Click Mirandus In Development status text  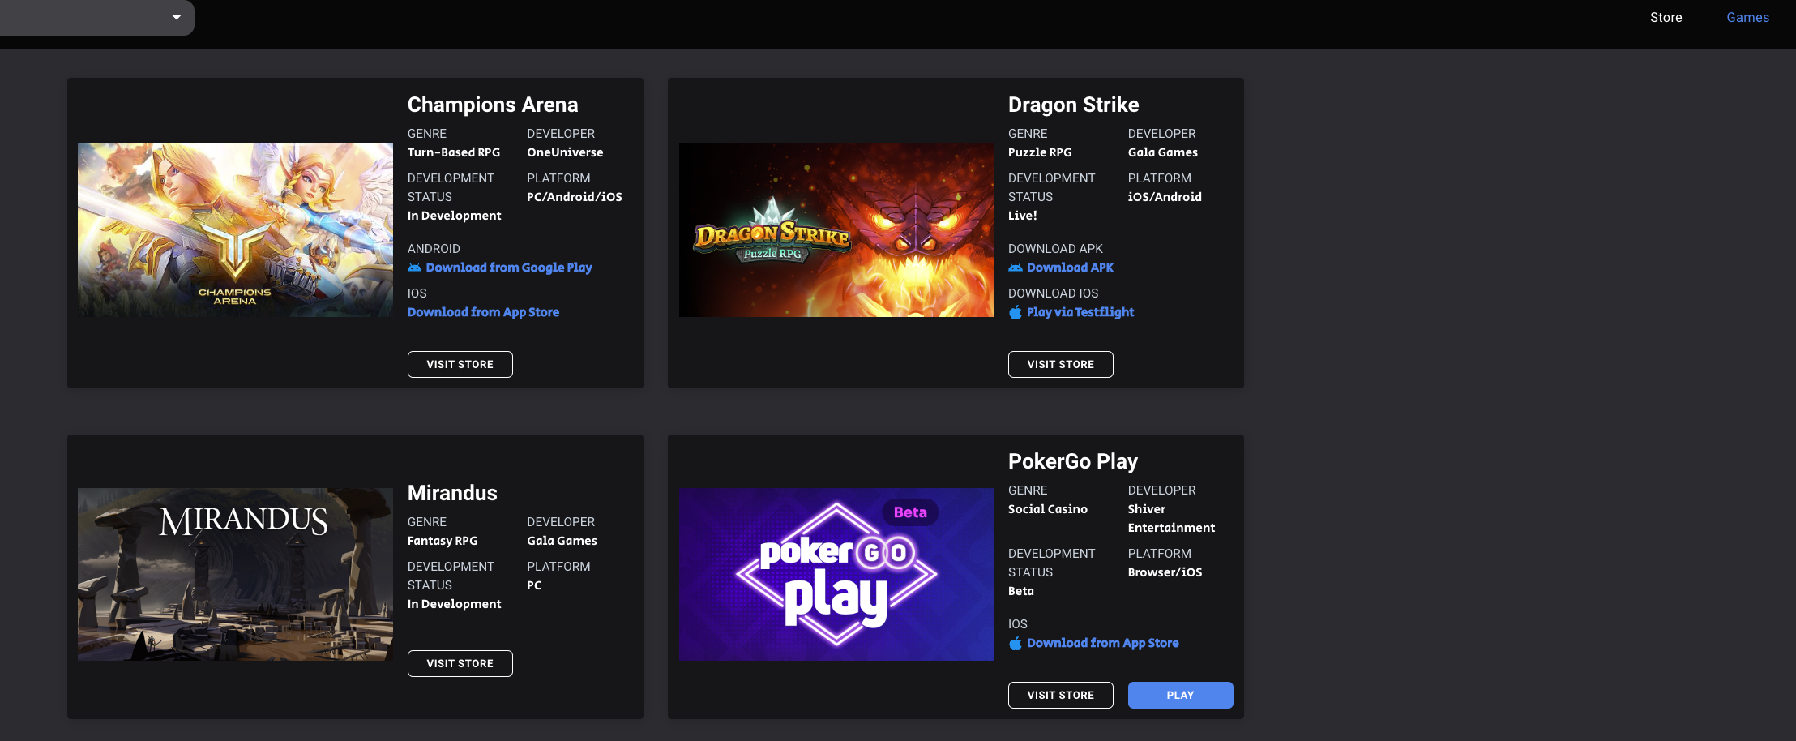click(x=455, y=604)
